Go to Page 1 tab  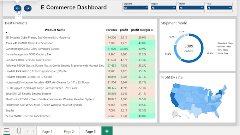point(47,131)
